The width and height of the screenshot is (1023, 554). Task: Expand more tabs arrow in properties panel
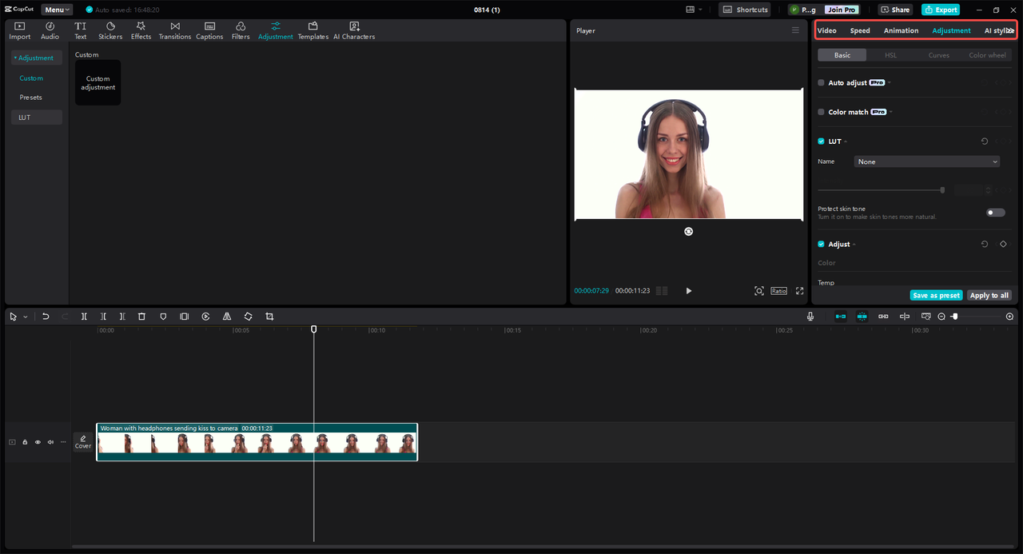click(x=1010, y=30)
